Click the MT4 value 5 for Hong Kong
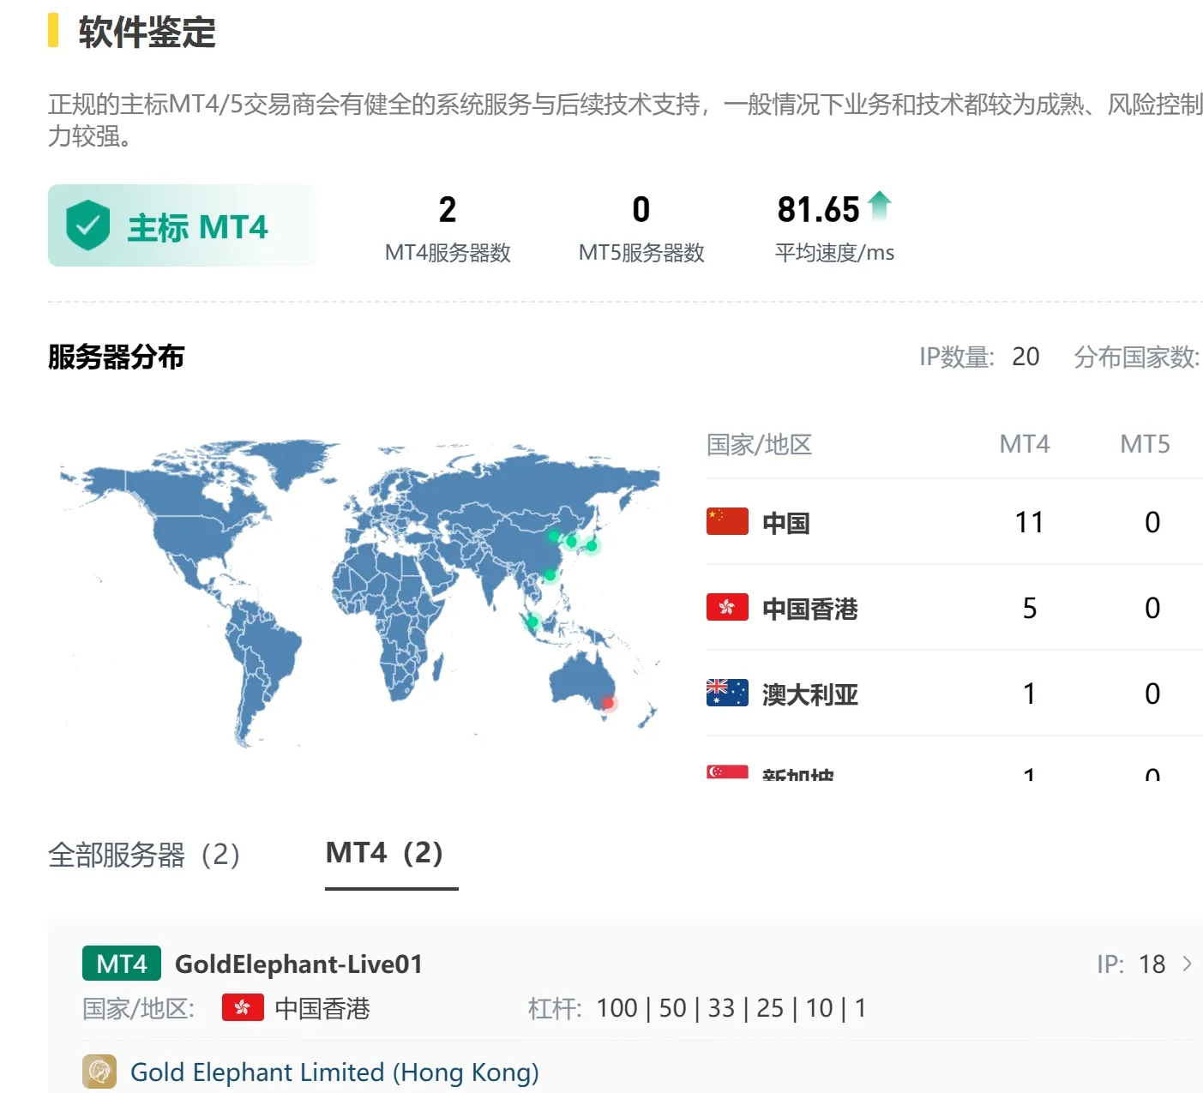1203x1093 pixels. tap(1030, 608)
